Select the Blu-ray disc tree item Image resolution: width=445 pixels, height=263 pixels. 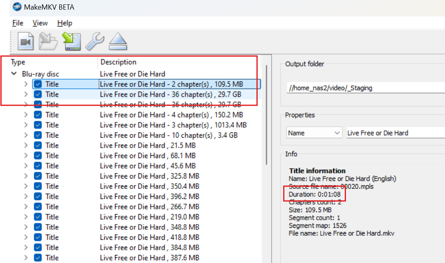[41, 74]
